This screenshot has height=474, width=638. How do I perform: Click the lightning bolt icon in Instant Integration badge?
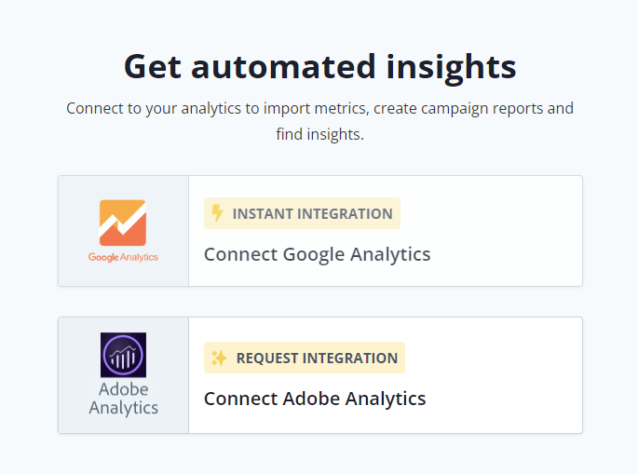(x=217, y=213)
